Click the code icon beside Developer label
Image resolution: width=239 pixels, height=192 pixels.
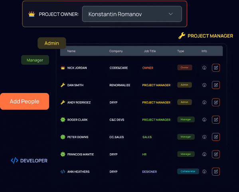click(x=14, y=160)
